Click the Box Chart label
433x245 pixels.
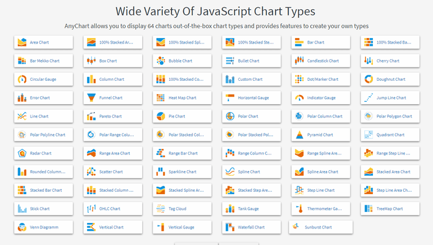coord(108,61)
